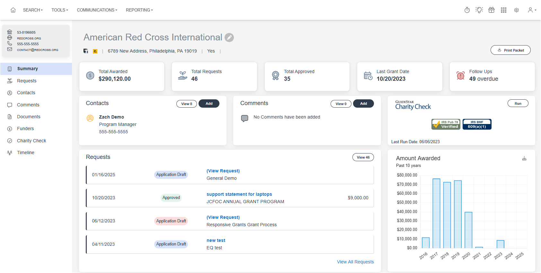
Task: Click the Total Requests plant icon
Action: (x=183, y=76)
